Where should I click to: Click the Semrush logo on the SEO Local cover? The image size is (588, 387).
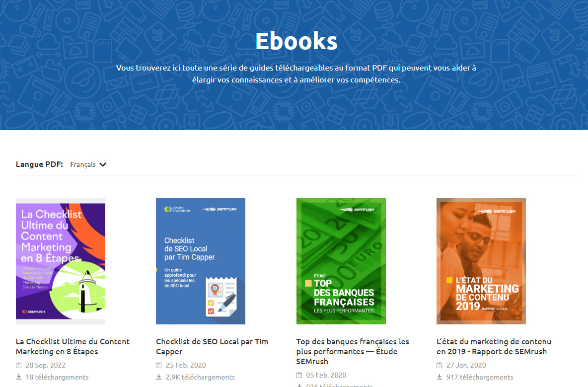pyautogui.click(x=220, y=209)
